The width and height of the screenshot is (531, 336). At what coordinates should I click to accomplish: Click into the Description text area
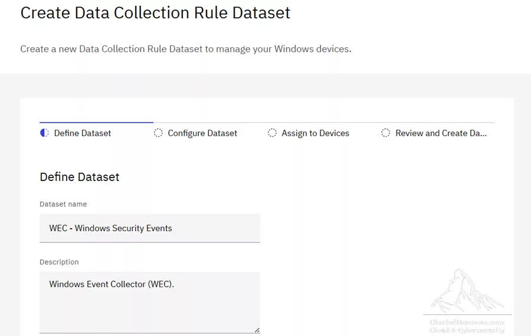coord(150,302)
